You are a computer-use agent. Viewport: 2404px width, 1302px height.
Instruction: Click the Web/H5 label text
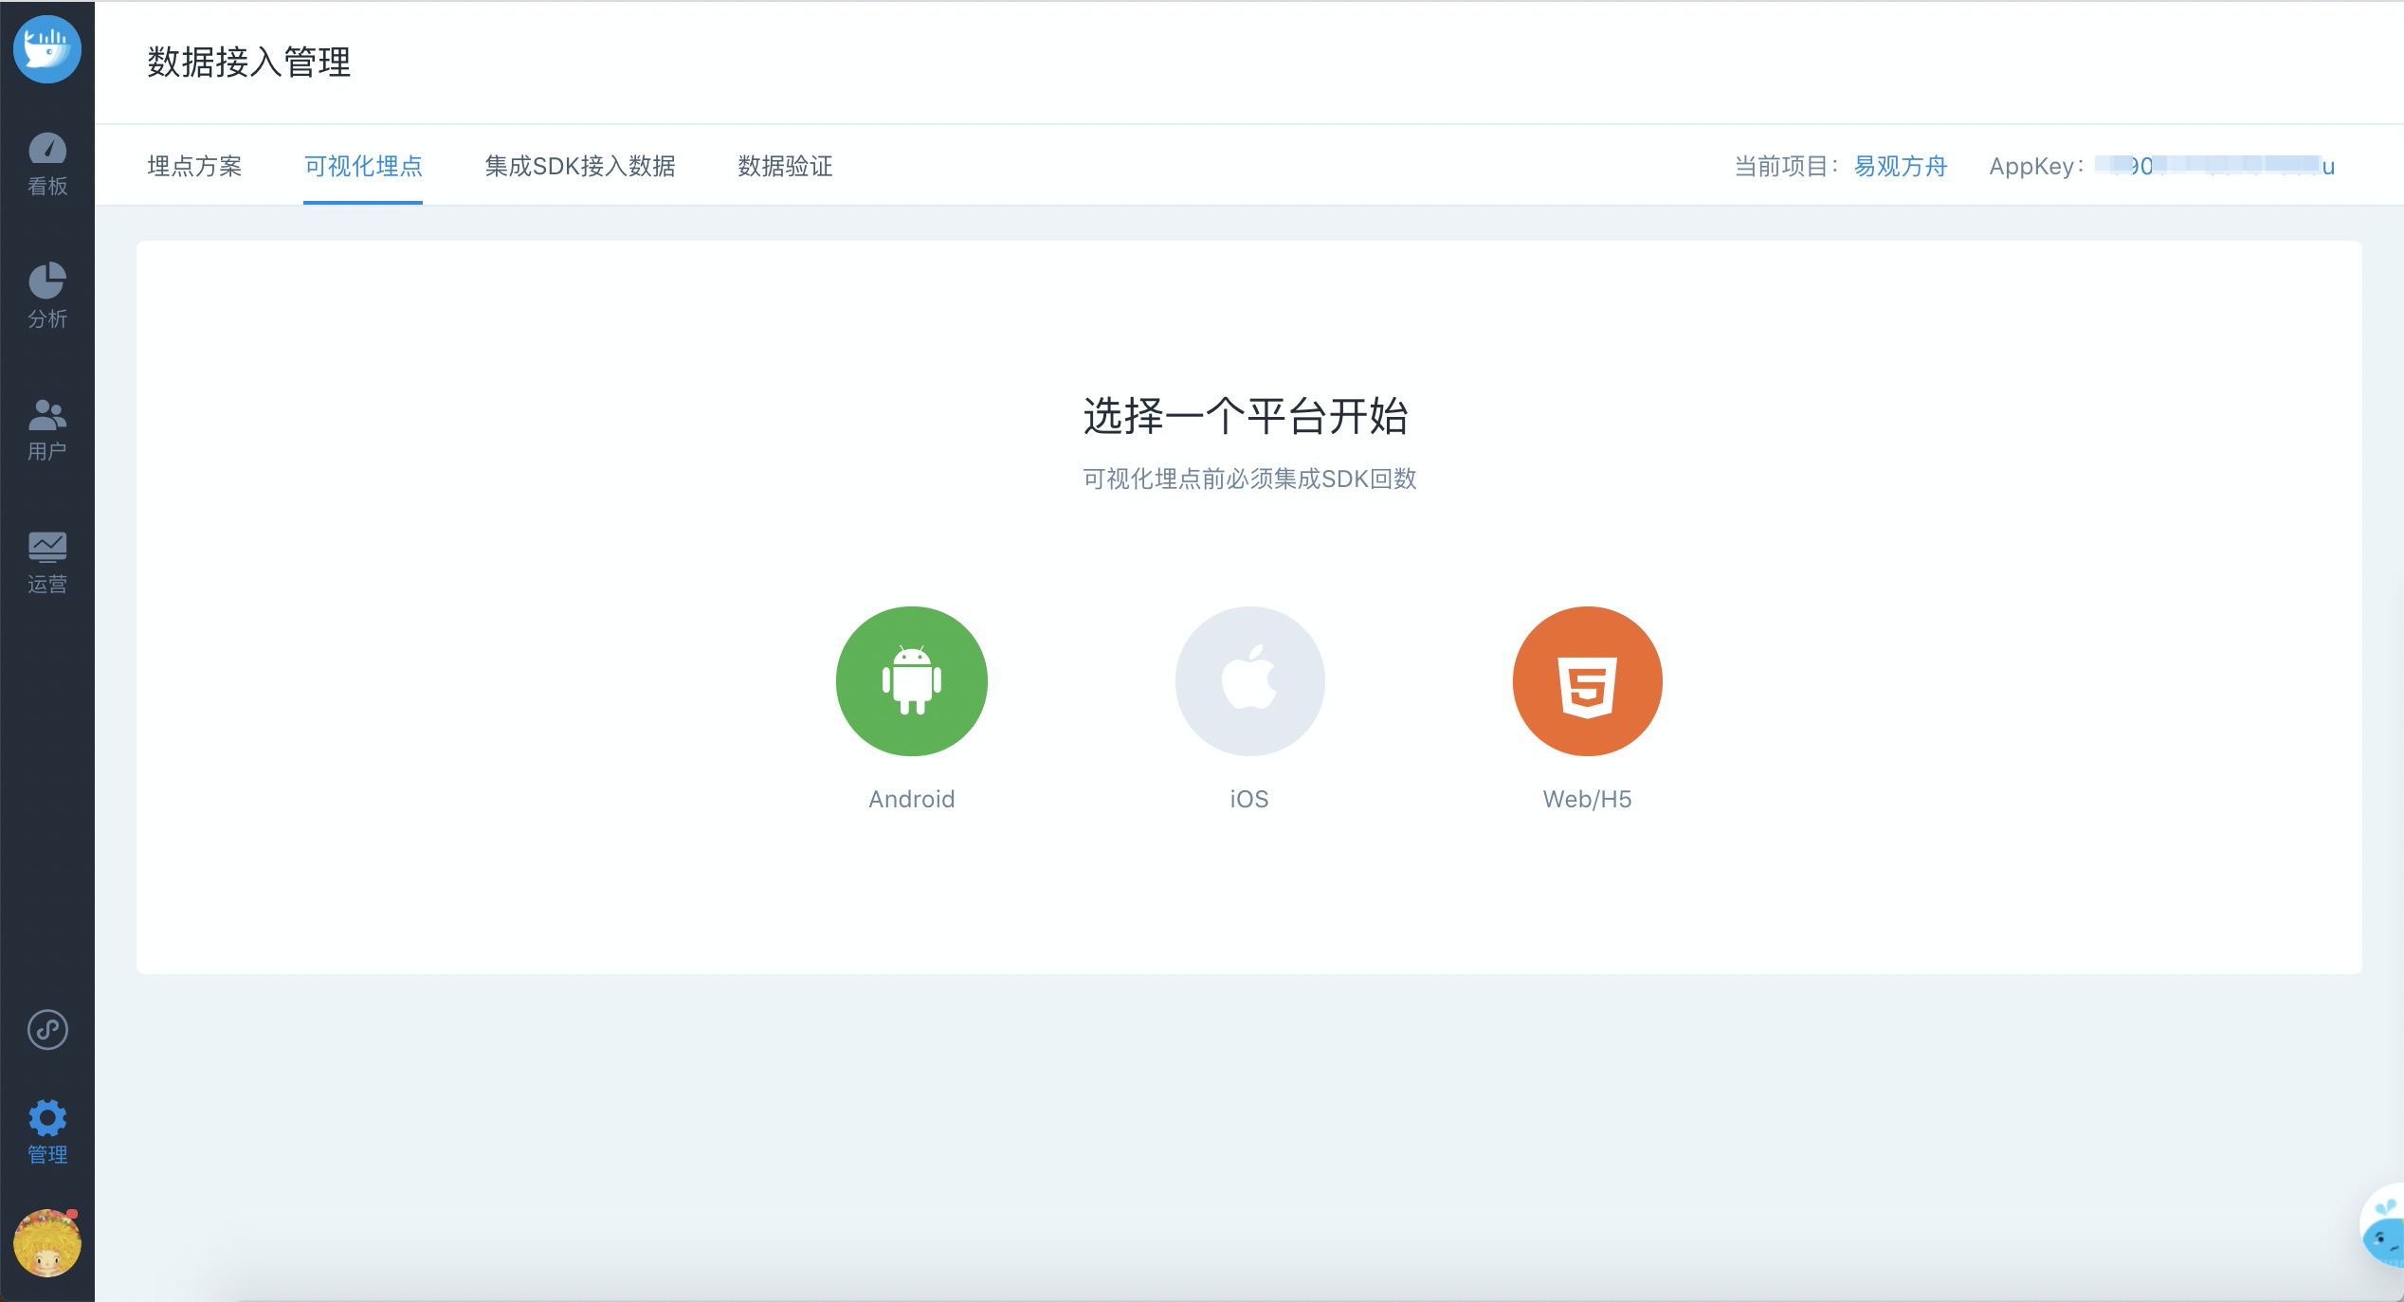pyautogui.click(x=1587, y=799)
